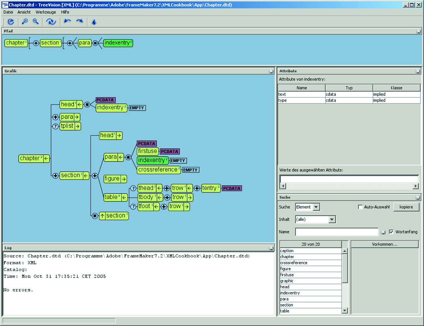Zoom in with the magnifier plus icon
Viewport: 424px width, 326px height.
(x=25, y=22)
